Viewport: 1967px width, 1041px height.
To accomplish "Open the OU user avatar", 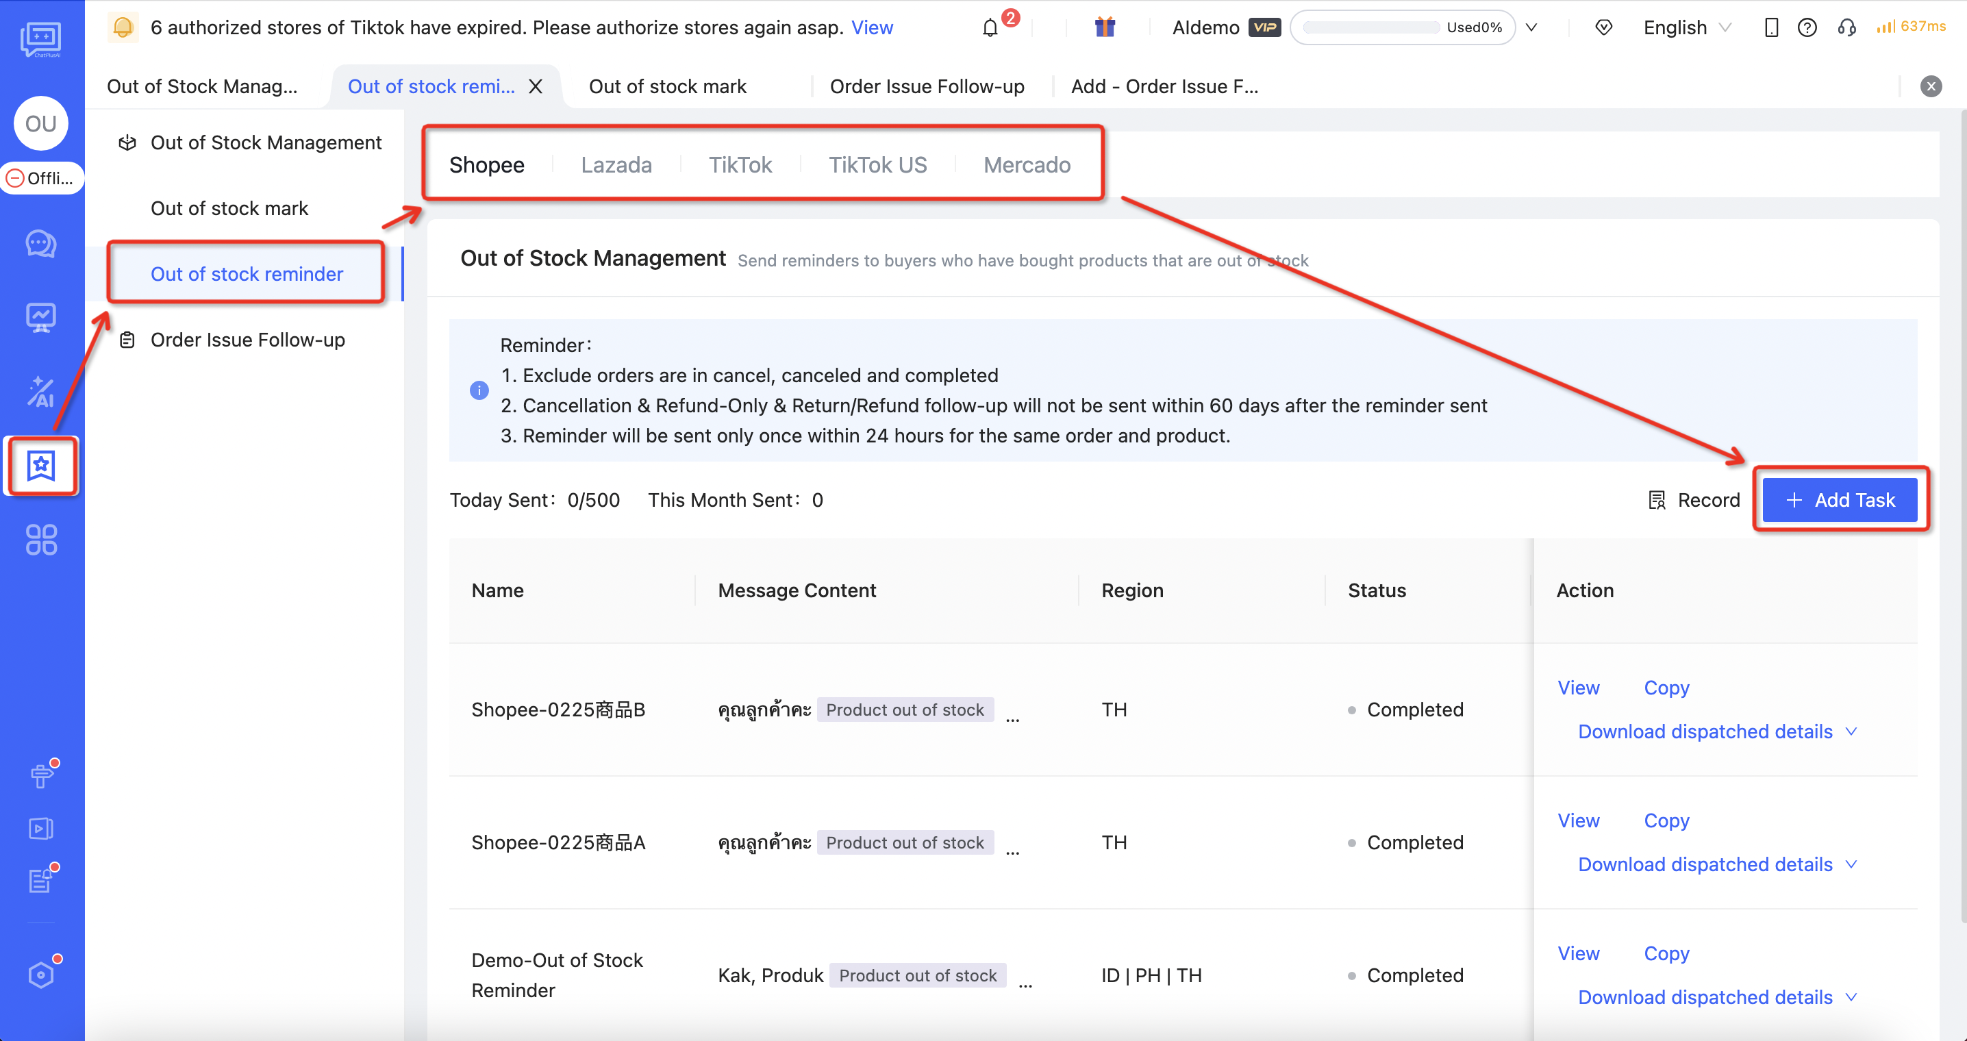I will [x=41, y=123].
